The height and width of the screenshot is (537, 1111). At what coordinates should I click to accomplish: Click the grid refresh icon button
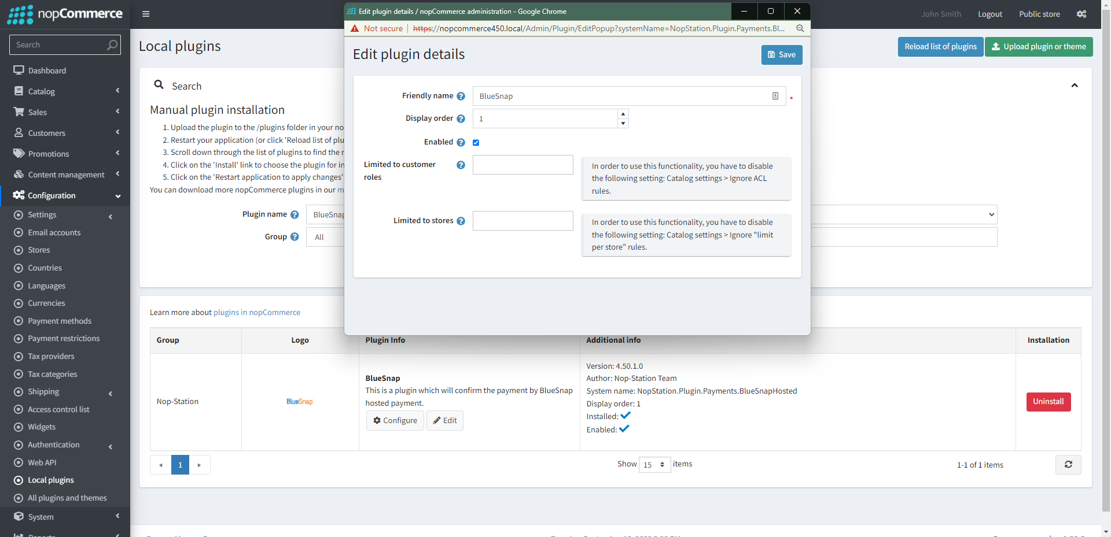click(1068, 465)
